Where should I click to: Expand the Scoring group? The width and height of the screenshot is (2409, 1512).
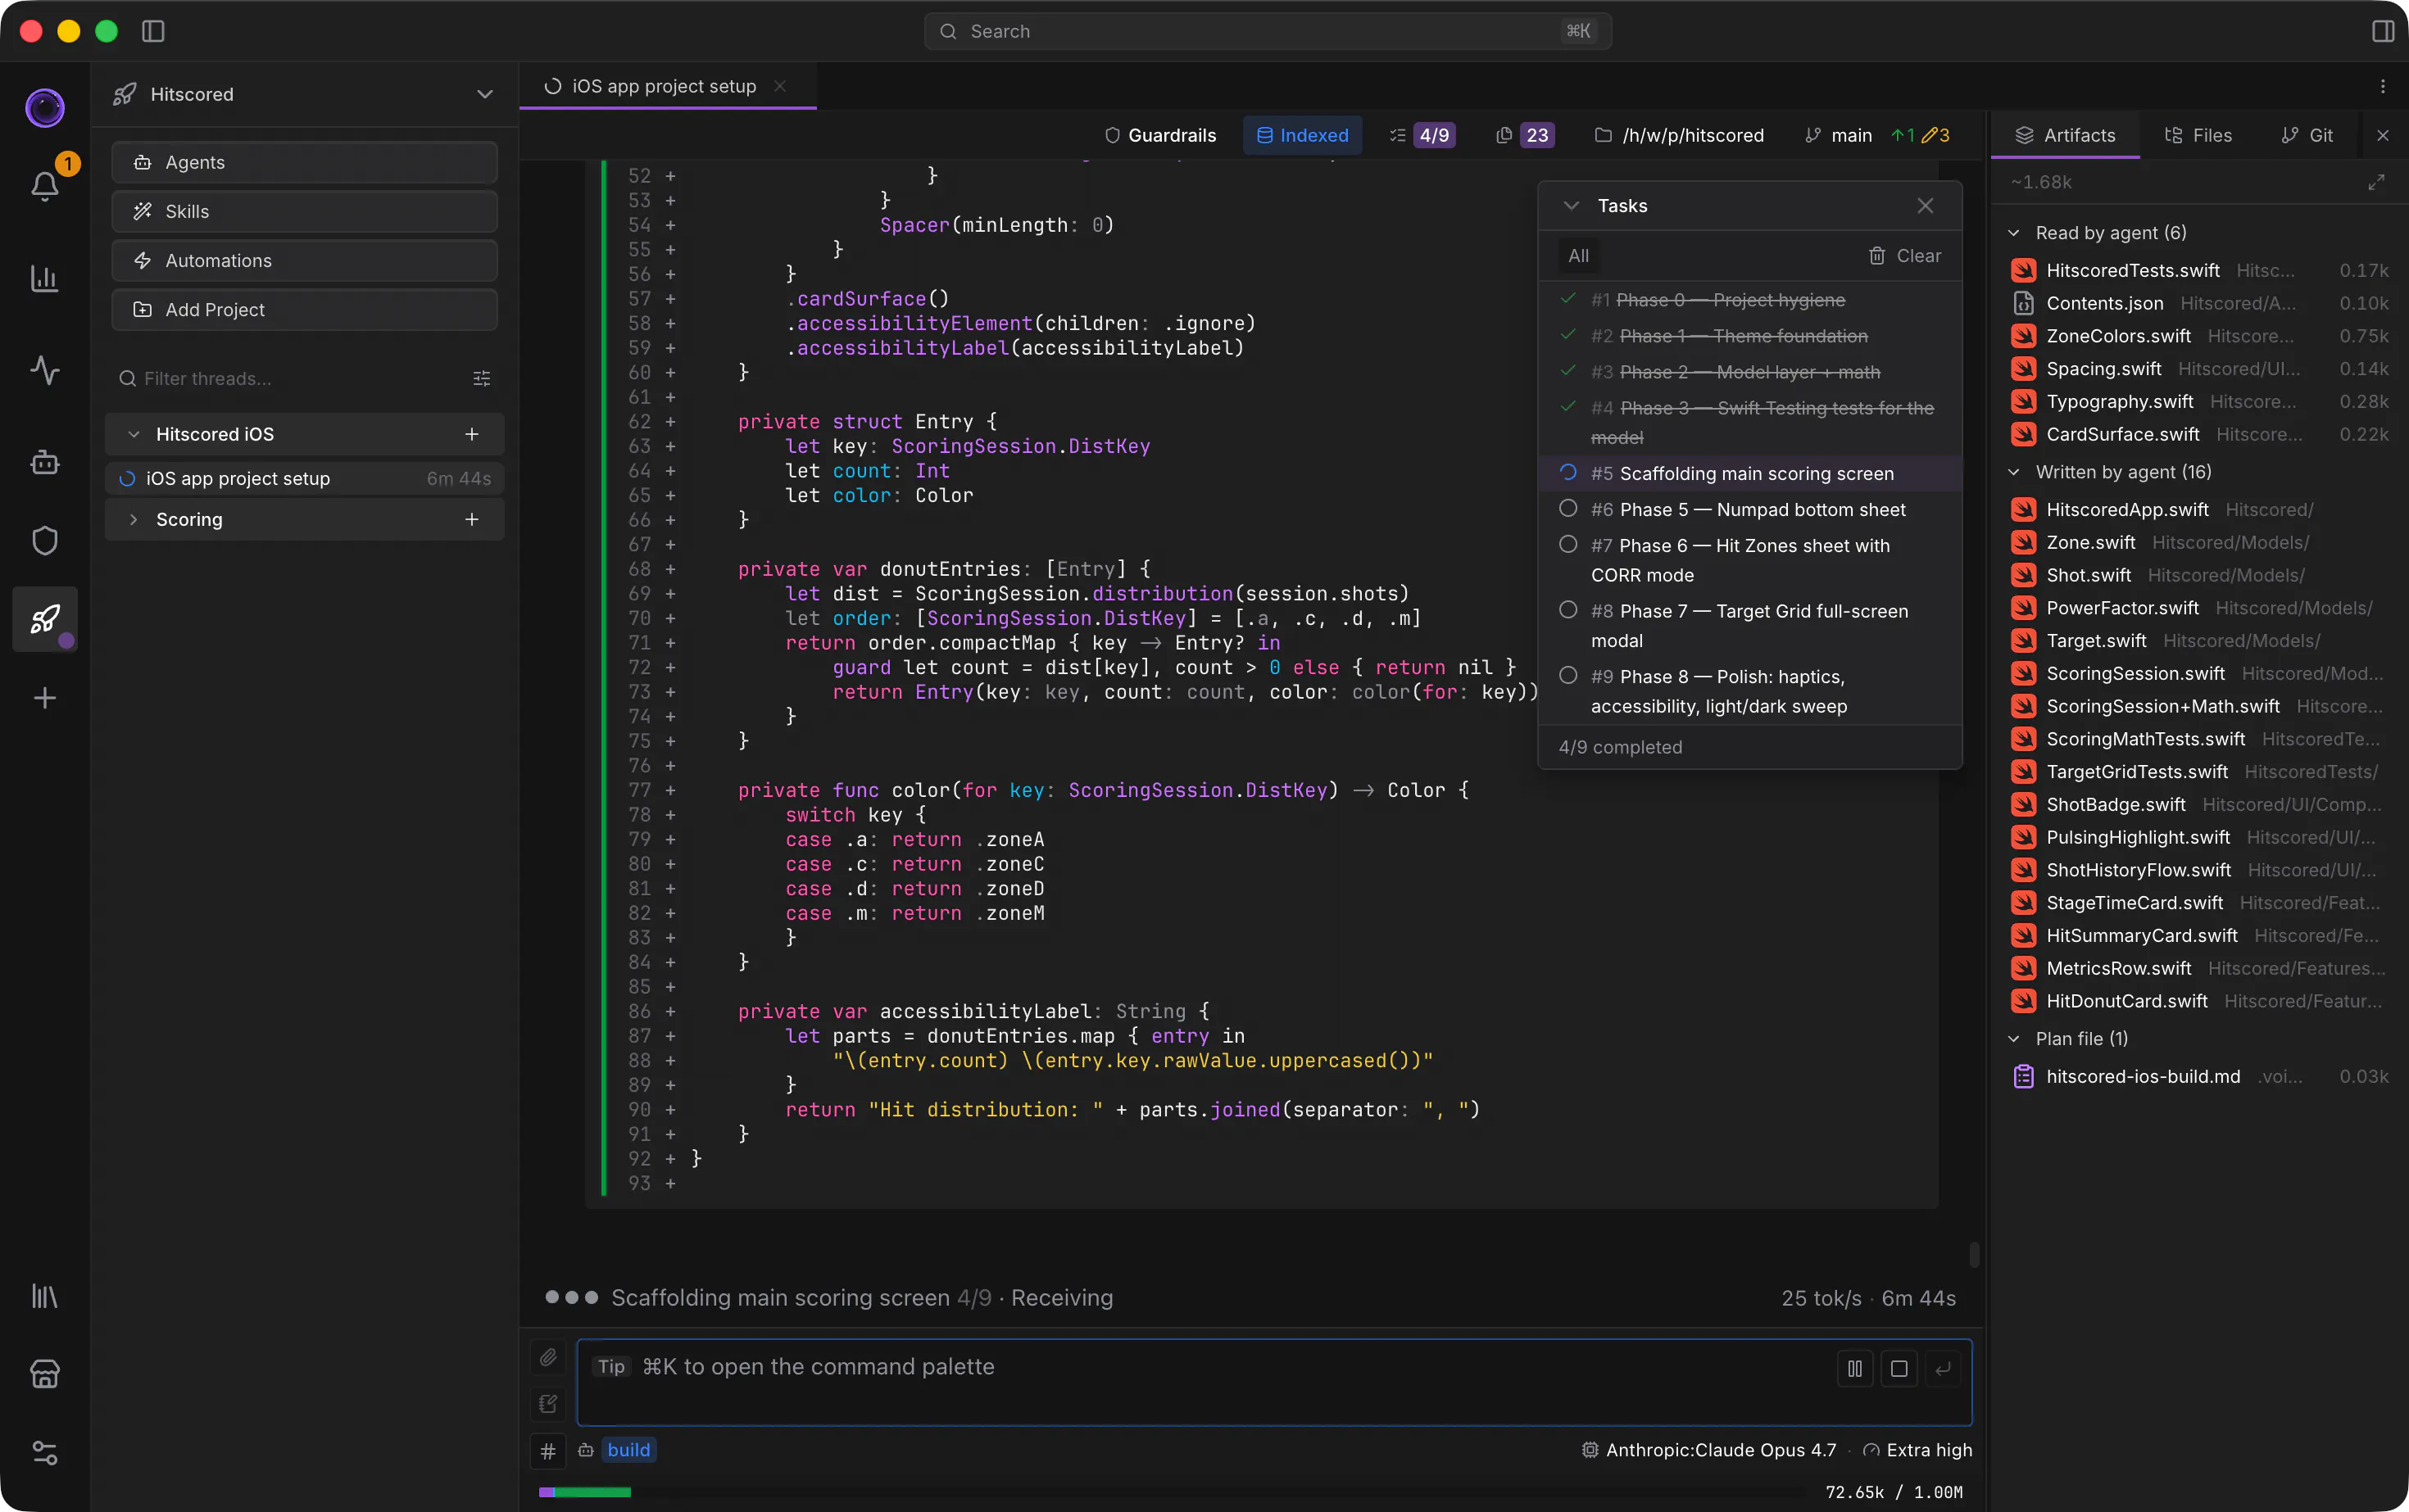coord(134,519)
